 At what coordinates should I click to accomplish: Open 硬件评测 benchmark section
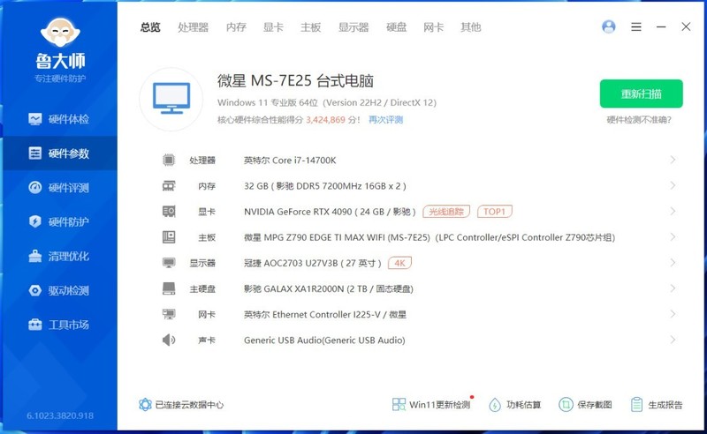58,187
